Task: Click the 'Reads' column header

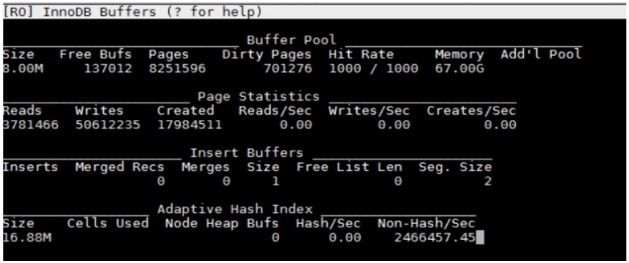Action: tap(22, 111)
